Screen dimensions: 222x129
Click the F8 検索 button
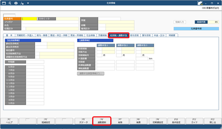click(x=138, y=121)
